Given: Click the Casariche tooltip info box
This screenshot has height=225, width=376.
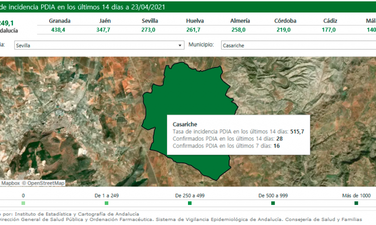Looking at the screenshot, I should pyautogui.click(x=238, y=135).
